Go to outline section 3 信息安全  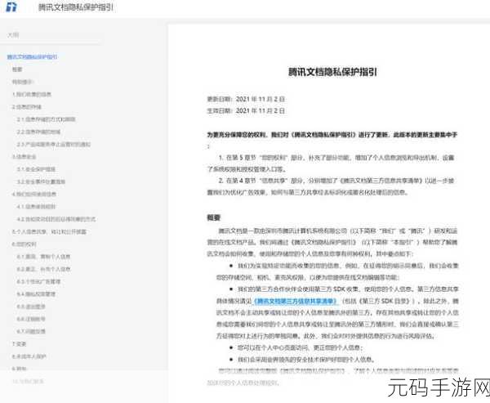(x=24, y=157)
